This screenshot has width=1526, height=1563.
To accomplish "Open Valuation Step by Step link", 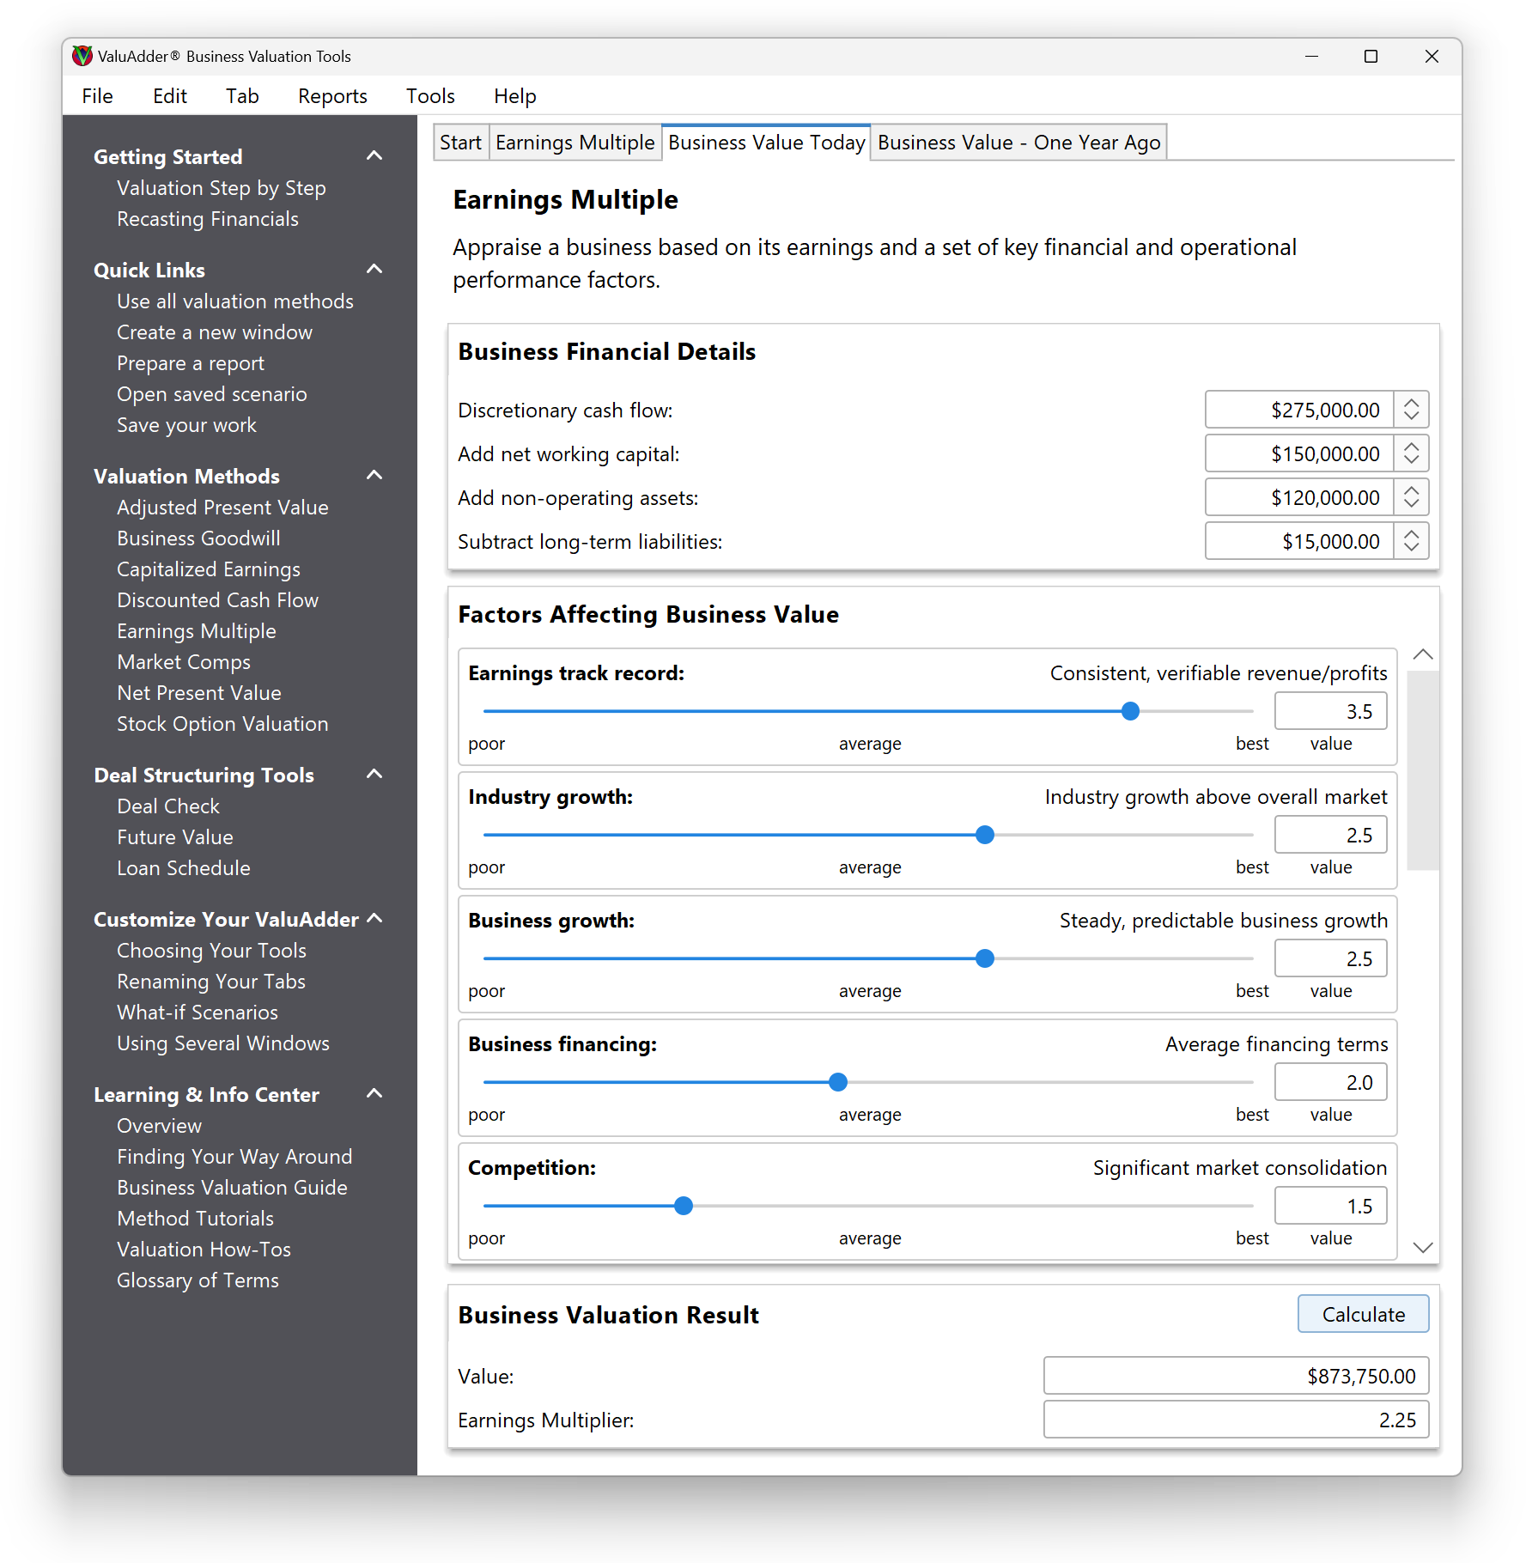I will pyautogui.click(x=222, y=188).
